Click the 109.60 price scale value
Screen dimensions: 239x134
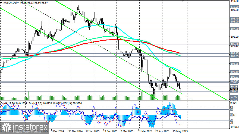[x=235, y=10]
